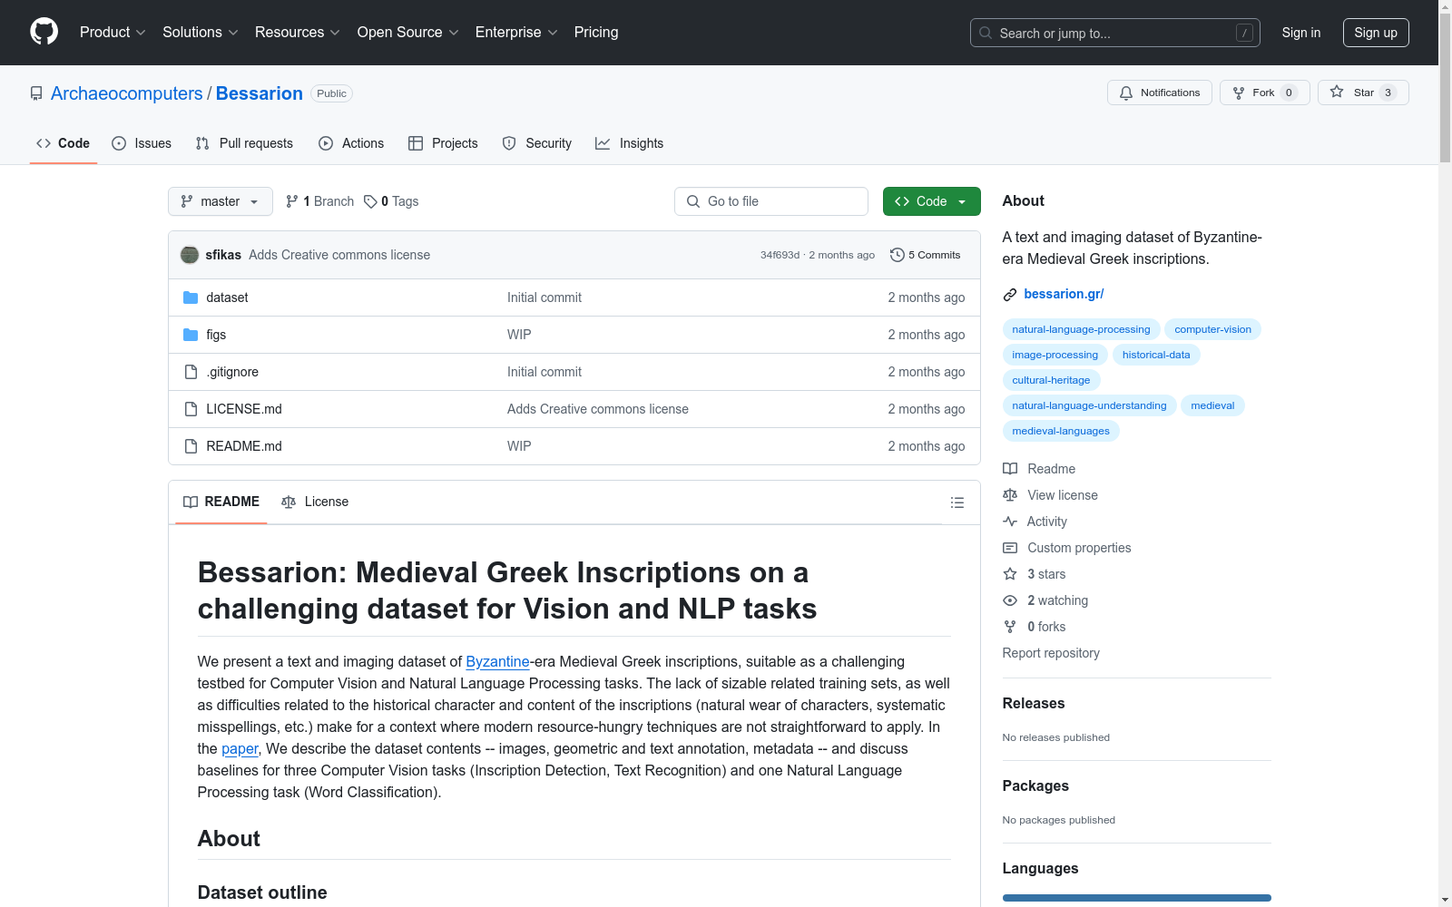Click the scales icon next to View license

pos(1010,495)
